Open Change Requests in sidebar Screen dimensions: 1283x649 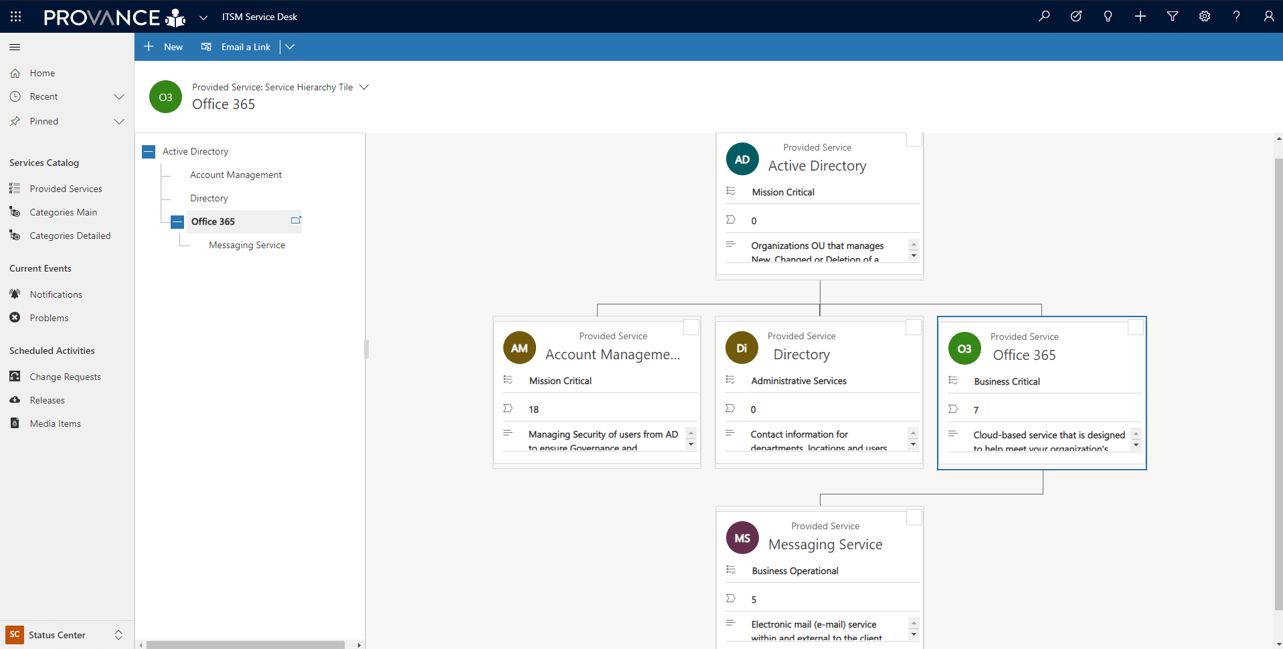pyautogui.click(x=67, y=377)
